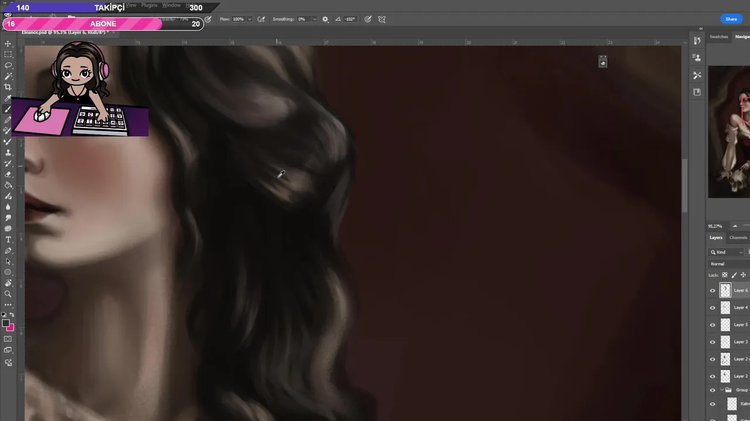Screen dimensions: 750x421
Task: Open the Smoothing percentage dropdown arrow
Action: pyautogui.click(x=314, y=19)
